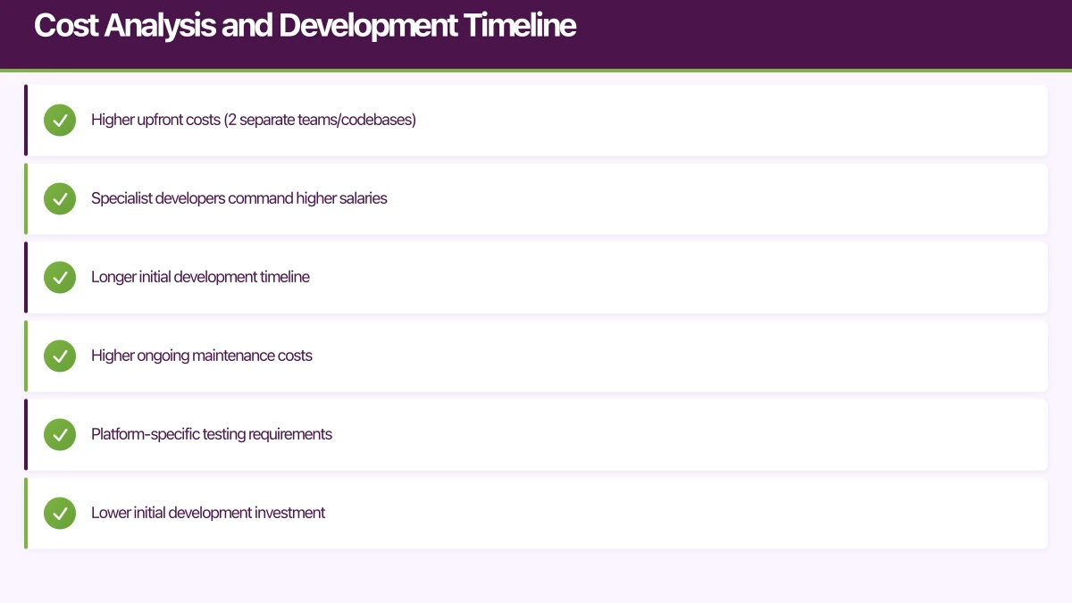1072x603 pixels.
Task: Select the green check for 'Specialist developers command higher salaries'
Action: [x=60, y=198]
